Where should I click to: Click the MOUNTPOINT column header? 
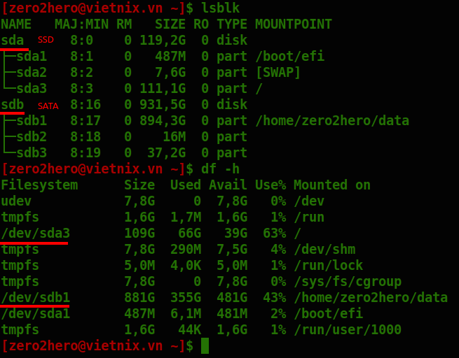click(x=293, y=24)
